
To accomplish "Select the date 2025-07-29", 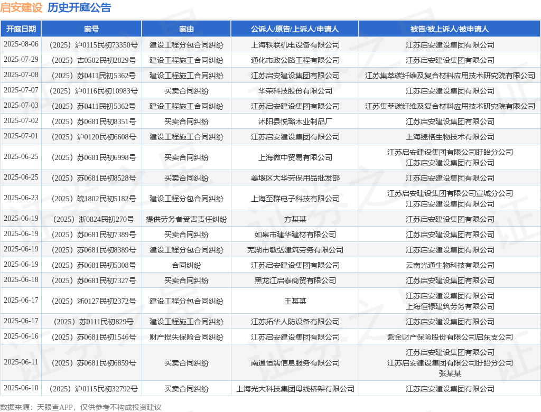I will tap(21, 59).
